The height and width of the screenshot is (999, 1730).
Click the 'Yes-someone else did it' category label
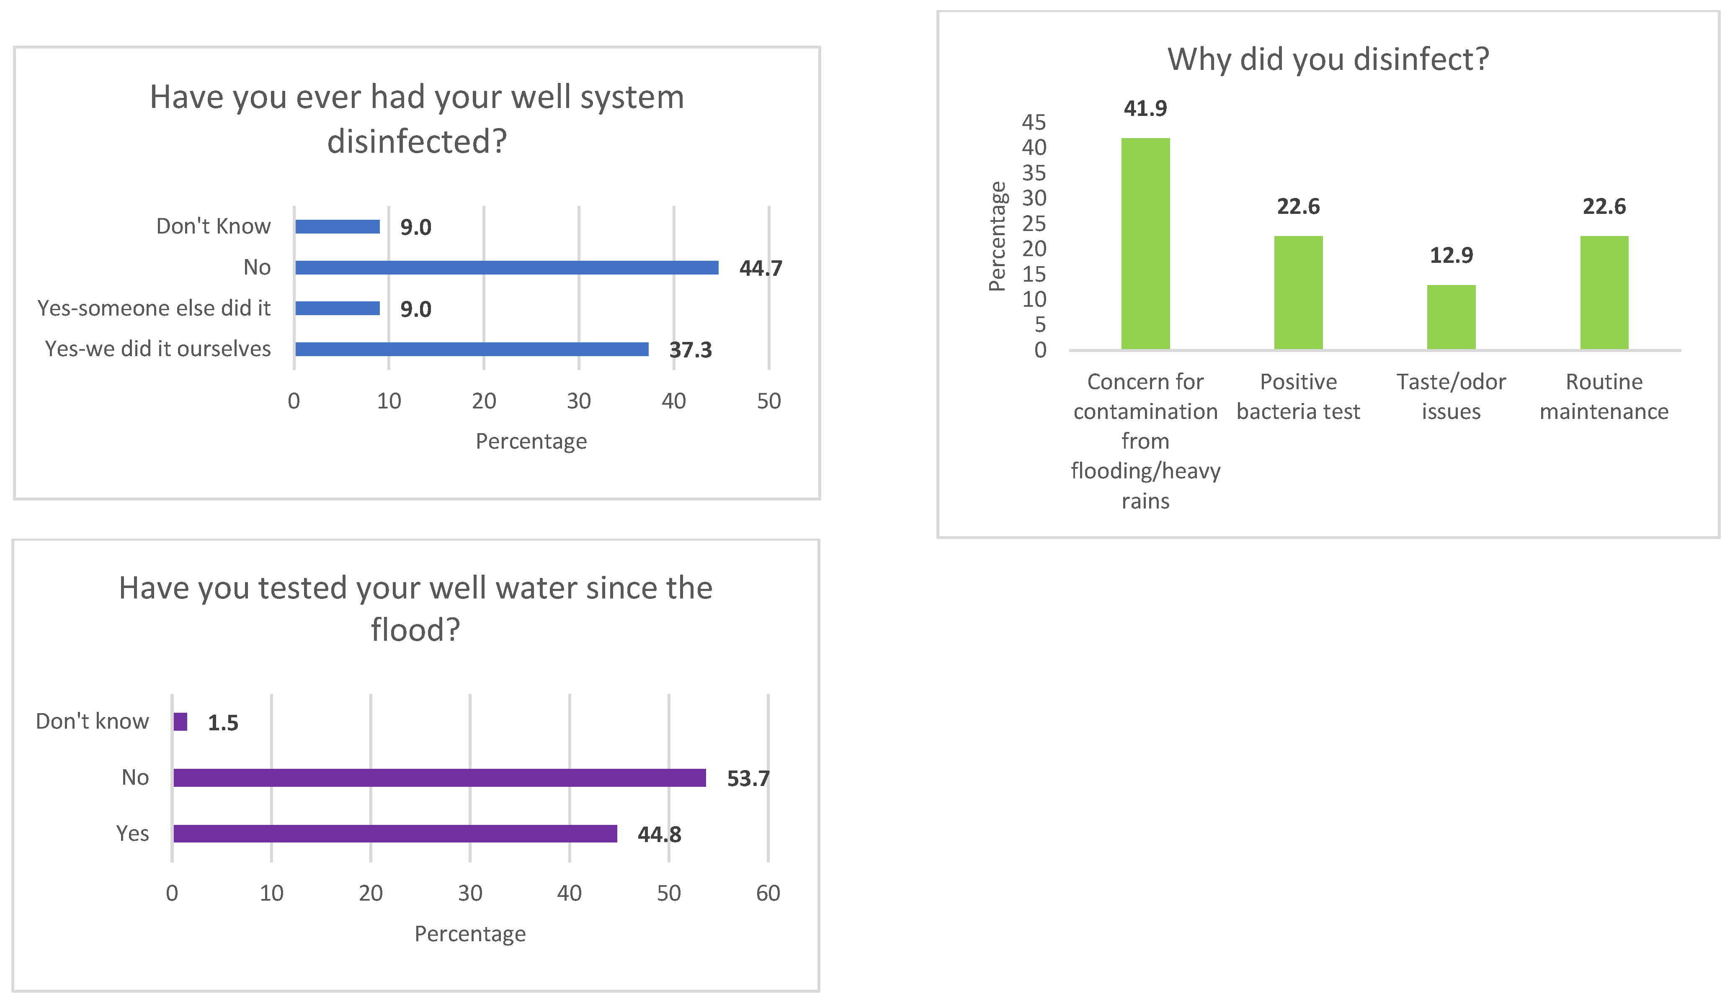(154, 308)
